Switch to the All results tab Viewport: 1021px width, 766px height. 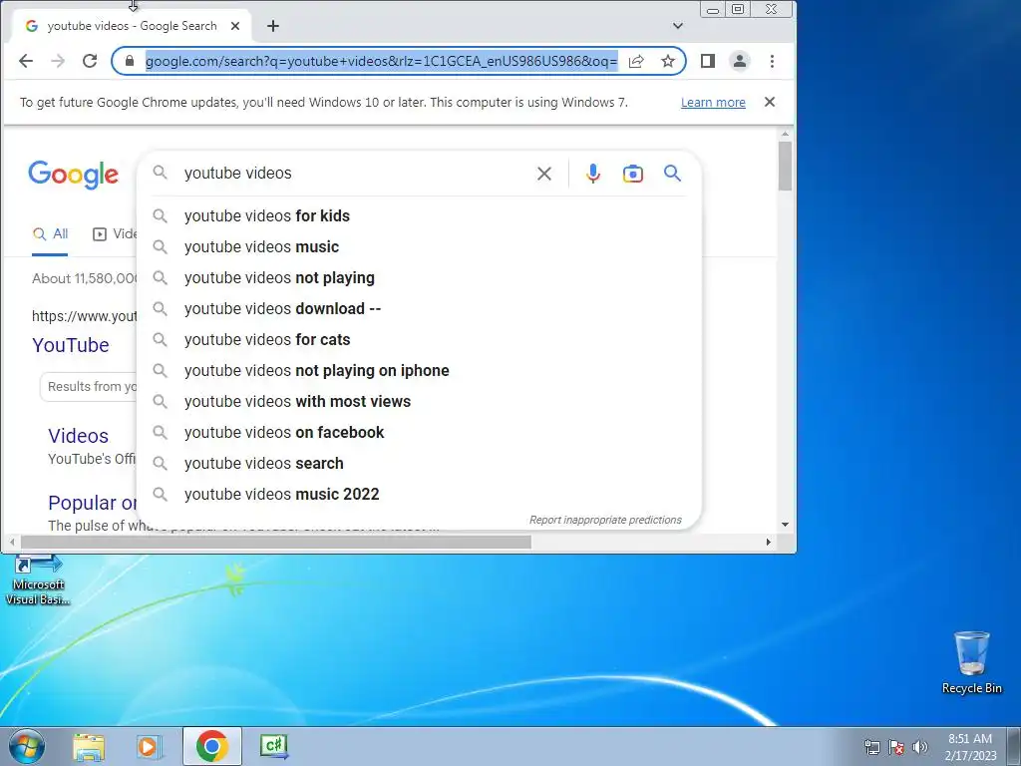50,234
